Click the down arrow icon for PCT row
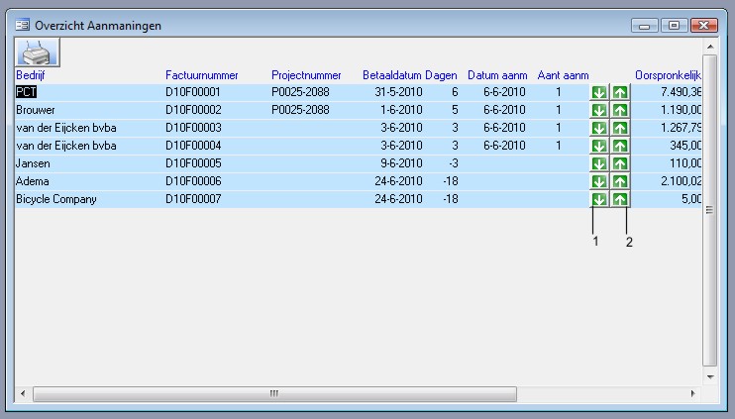This screenshot has height=419, width=735. 598,92
